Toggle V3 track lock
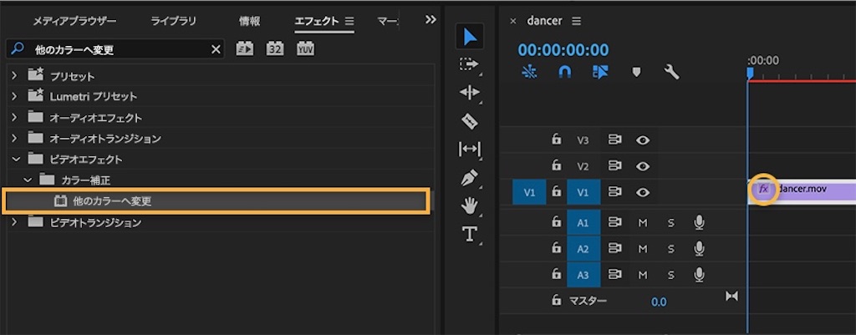The height and width of the screenshot is (335, 856). [x=556, y=140]
